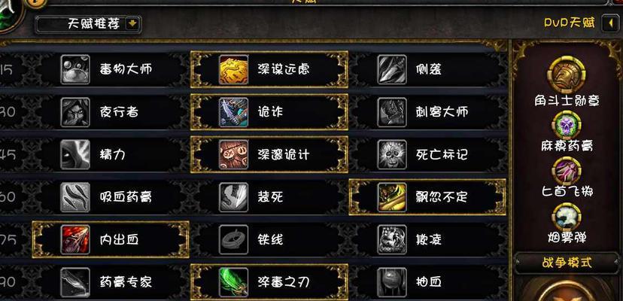This screenshot has height=301, width=623.
Task: Expand the 天赋推荐 selection box
Action: [x=88, y=24]
